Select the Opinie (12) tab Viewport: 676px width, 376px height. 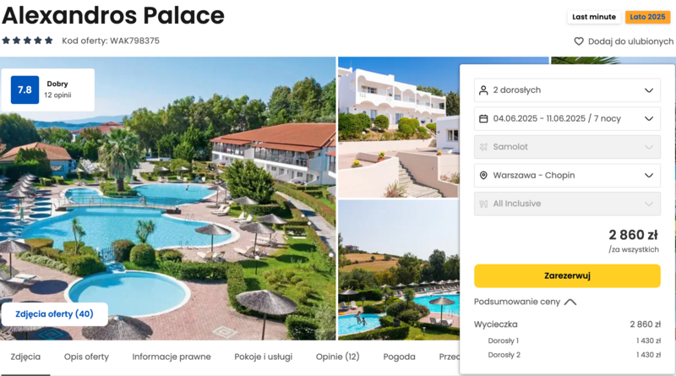click(x=337, y=357)
